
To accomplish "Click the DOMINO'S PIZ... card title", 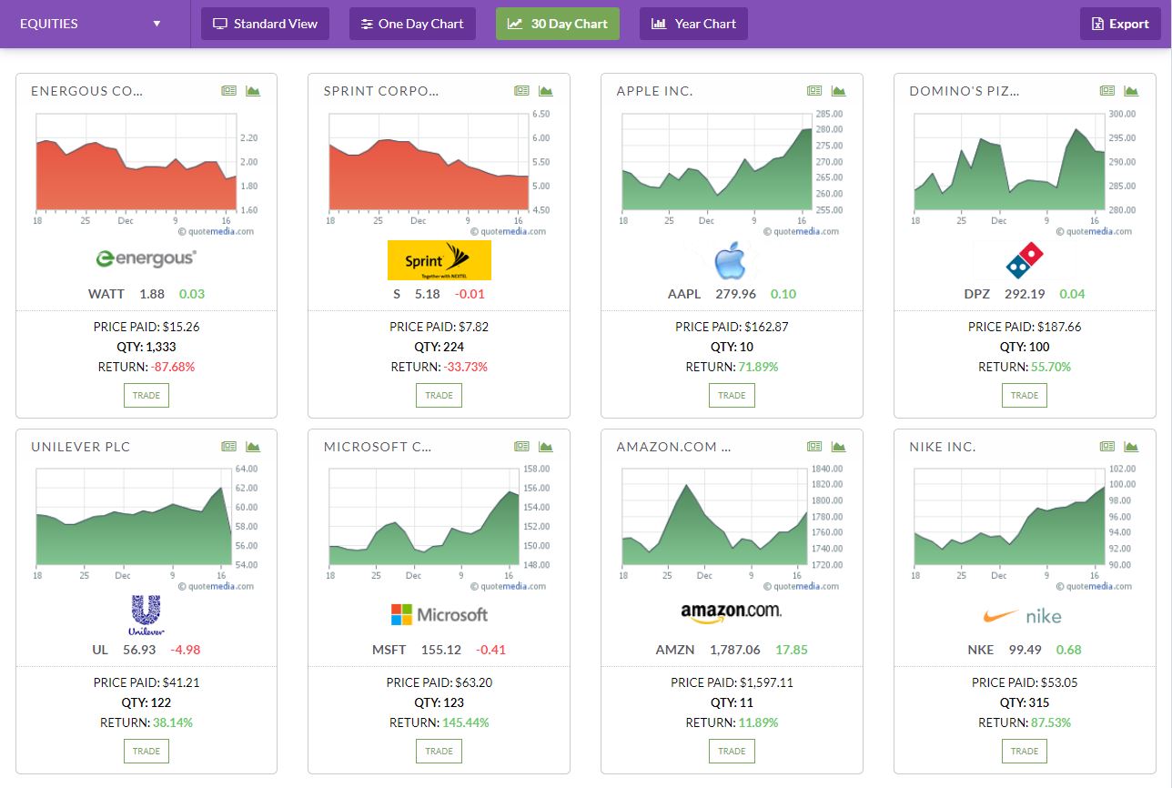I will pos(965,91).
